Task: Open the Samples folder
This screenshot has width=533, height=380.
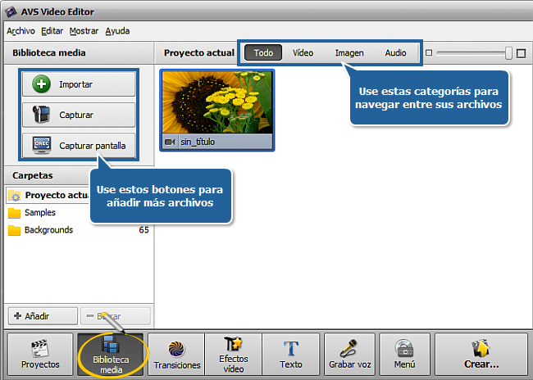Action: pyautogui.click(x=40, y=213)
